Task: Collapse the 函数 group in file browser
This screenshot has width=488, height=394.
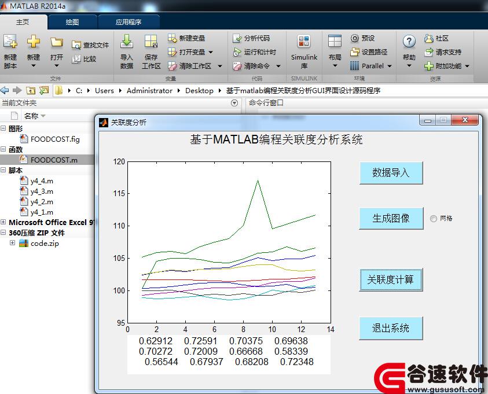Action: [3, 149]
